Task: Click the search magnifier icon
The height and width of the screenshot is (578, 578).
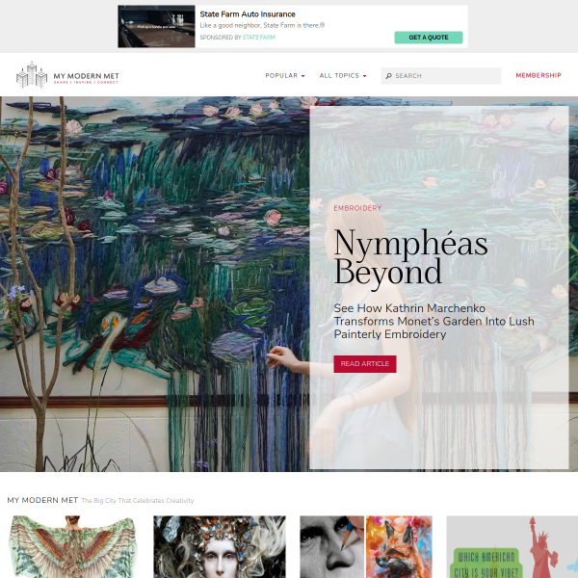Action: click(388, 76)
